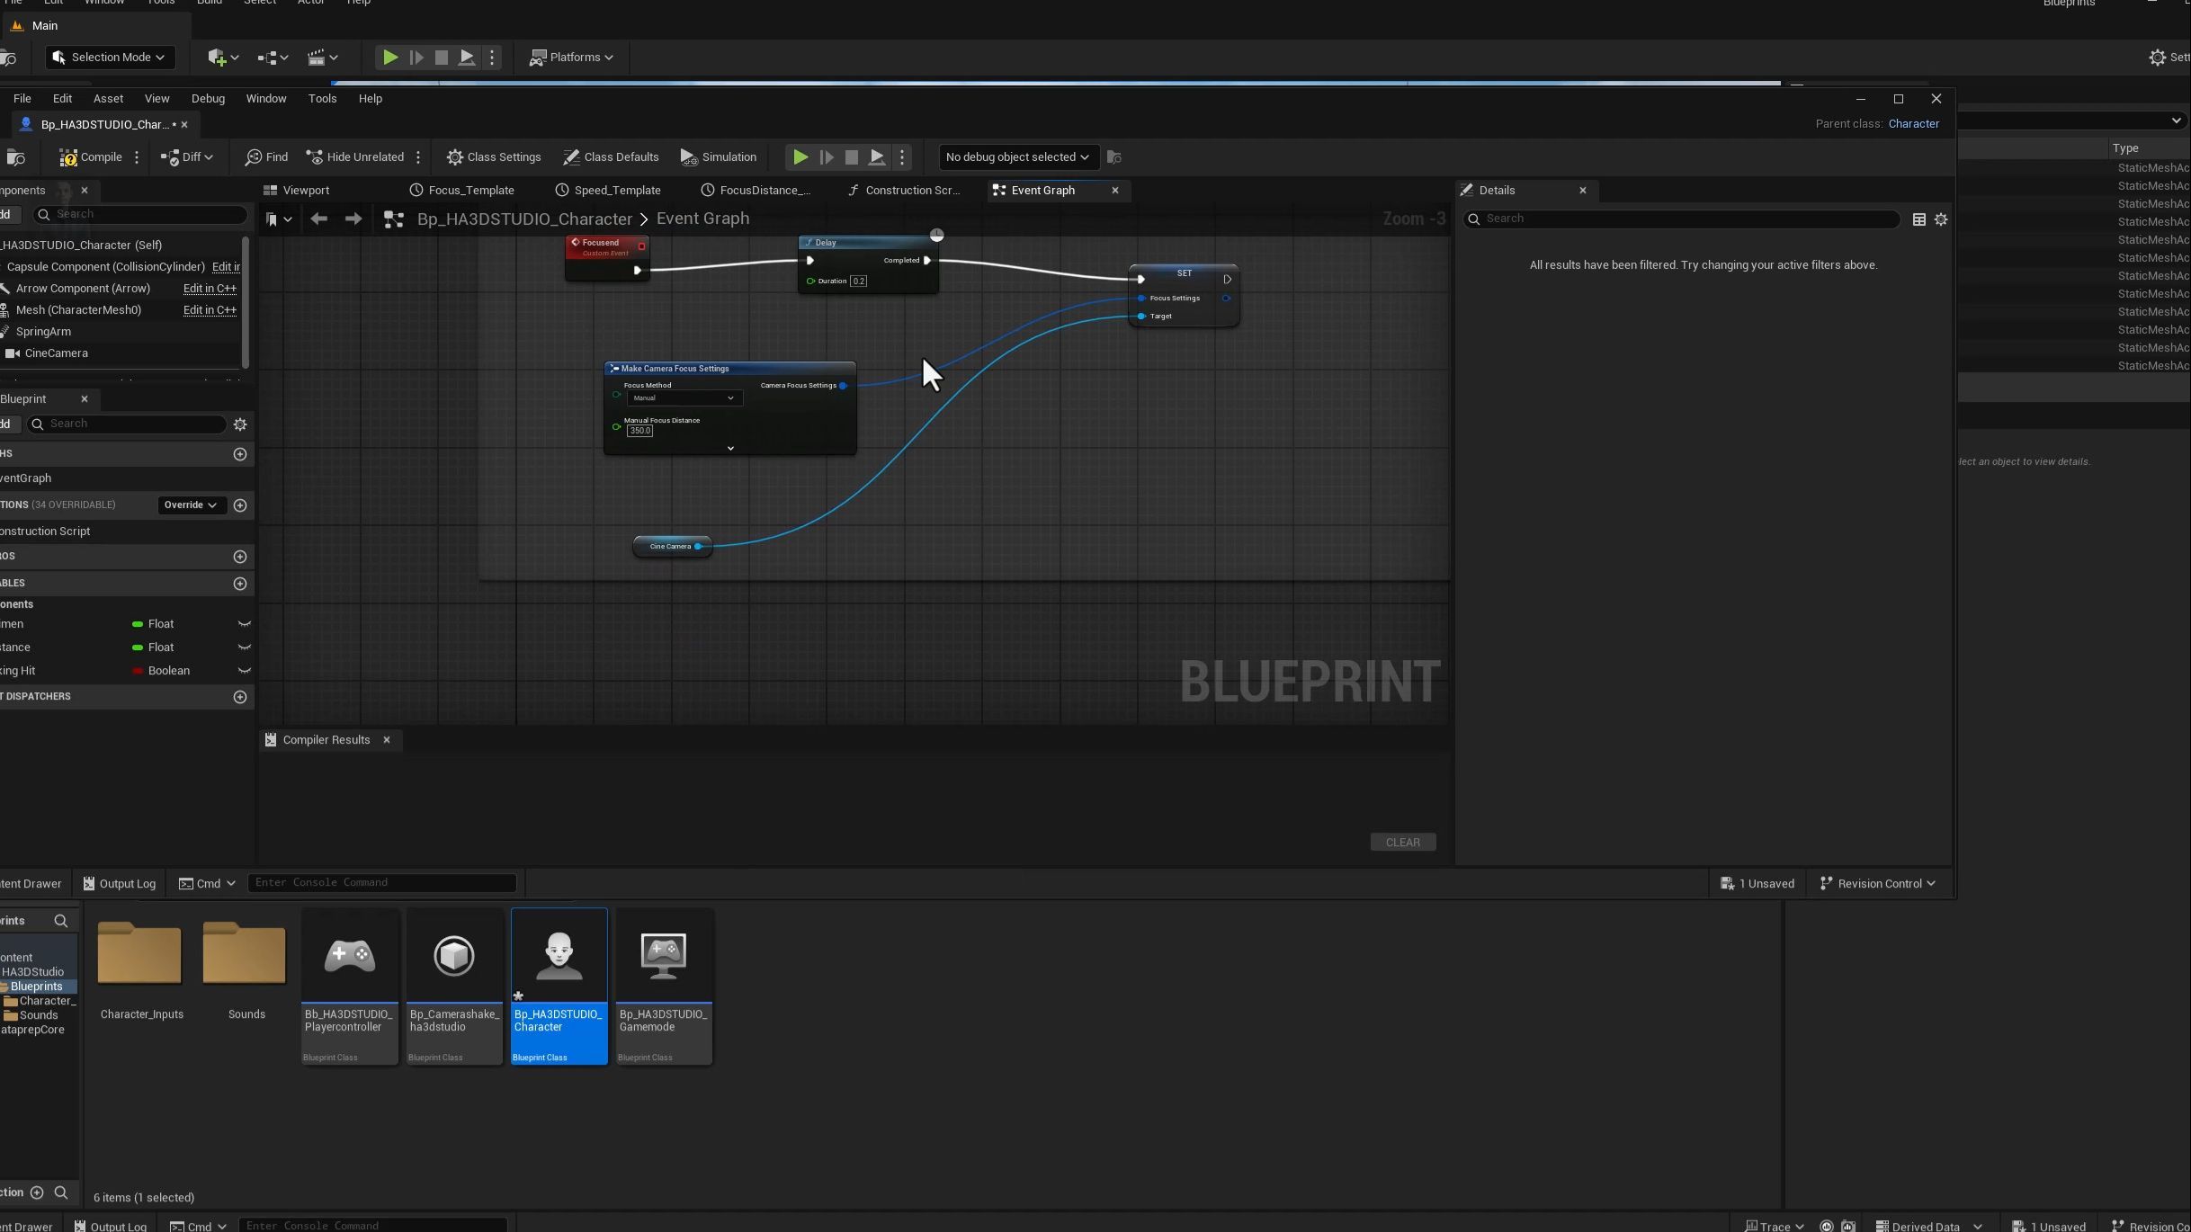Open the debug object selection dropdown
The height and width of the screenshot is (1232, 2191).
(x=1017, y=157)
